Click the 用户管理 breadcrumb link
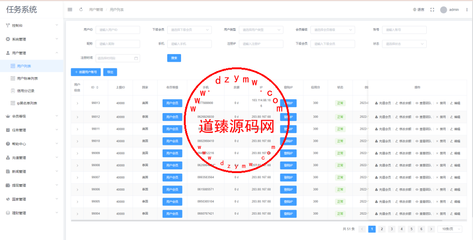 (x=96, y=10)
